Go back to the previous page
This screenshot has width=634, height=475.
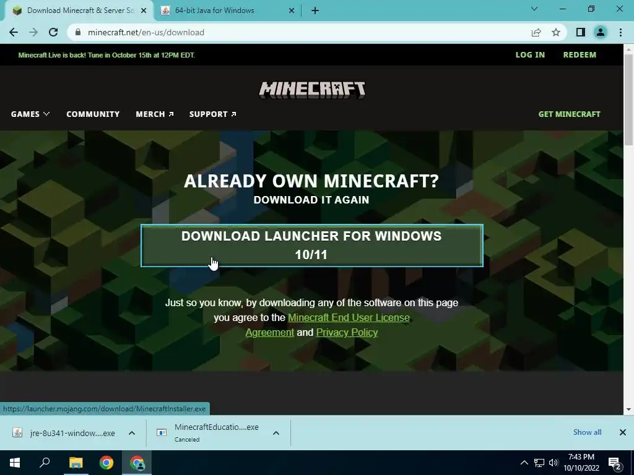click(14, 32)
